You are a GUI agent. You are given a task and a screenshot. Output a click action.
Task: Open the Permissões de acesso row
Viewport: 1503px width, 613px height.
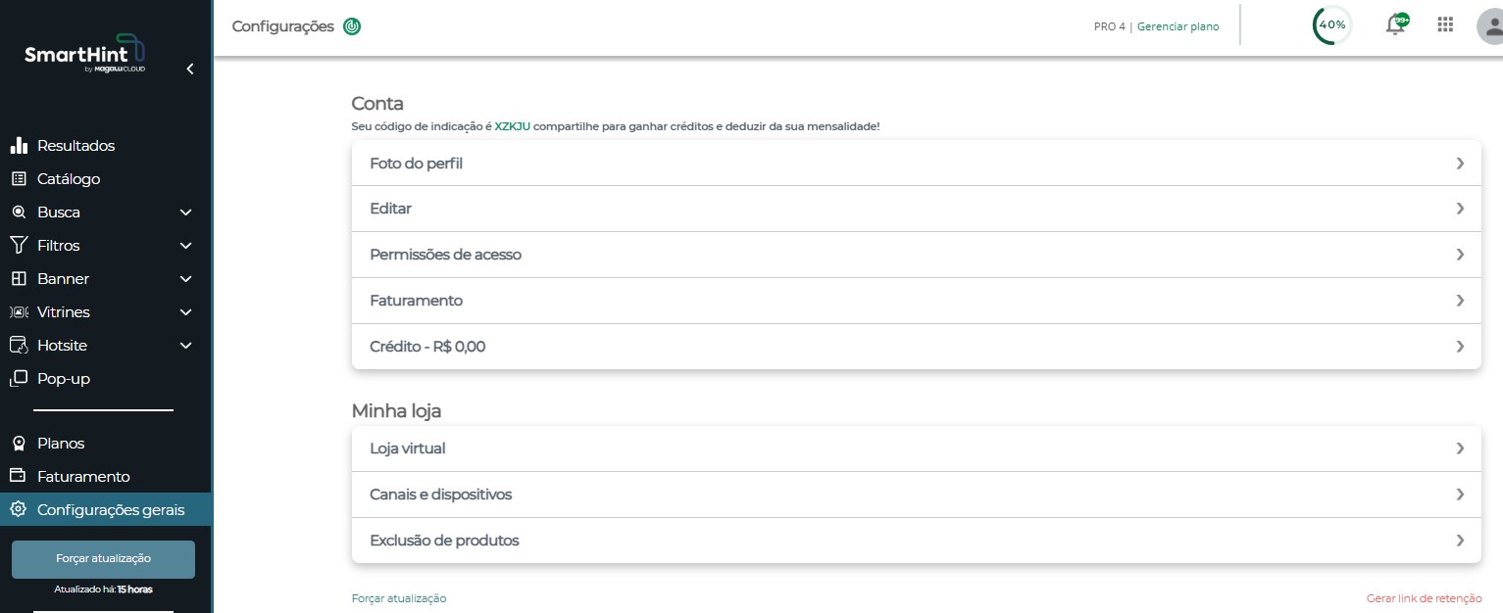pyautogui.click(x=916, y=255)
